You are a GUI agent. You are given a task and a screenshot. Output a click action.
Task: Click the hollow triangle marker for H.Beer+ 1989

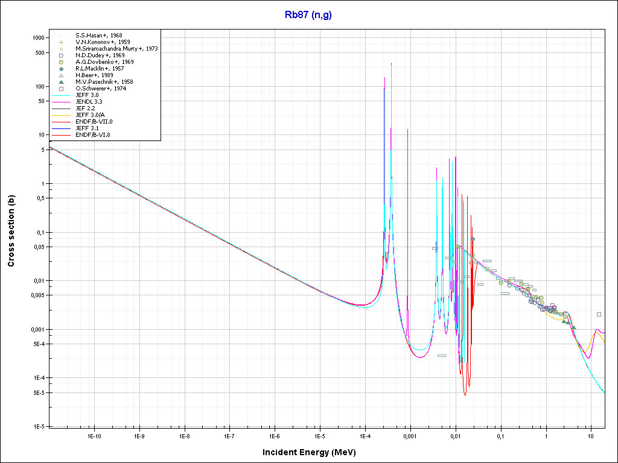62,75
